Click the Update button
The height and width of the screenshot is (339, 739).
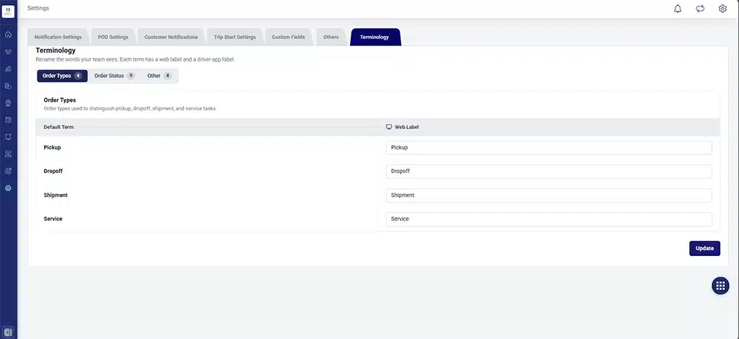point(704,249)
